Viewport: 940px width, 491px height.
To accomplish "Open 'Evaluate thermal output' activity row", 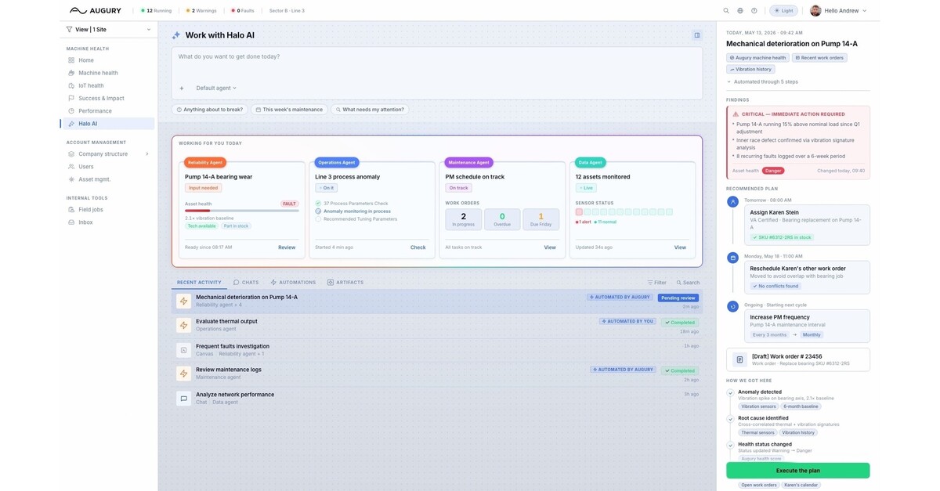I will click(x=437, y=325).
